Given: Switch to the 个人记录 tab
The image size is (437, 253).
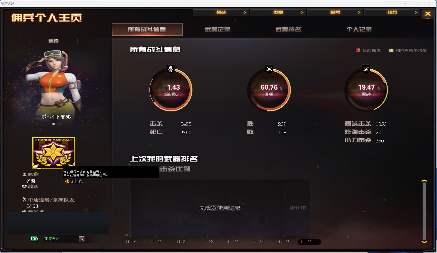Looking at the screenshot, I should (x=359, y=29).
